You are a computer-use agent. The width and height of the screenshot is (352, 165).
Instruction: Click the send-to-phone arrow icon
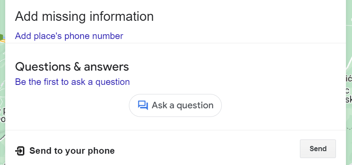tap(20, 151)
